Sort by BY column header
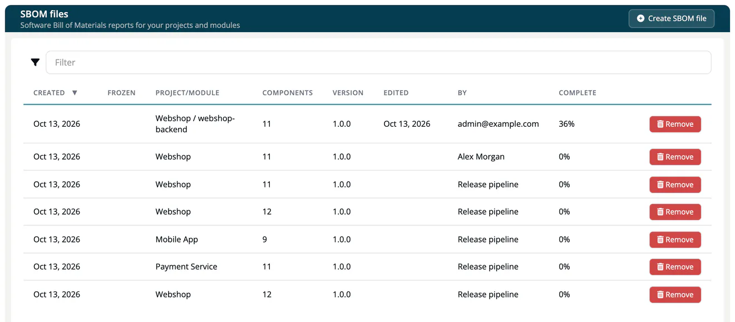 click(x=462, y=93)
